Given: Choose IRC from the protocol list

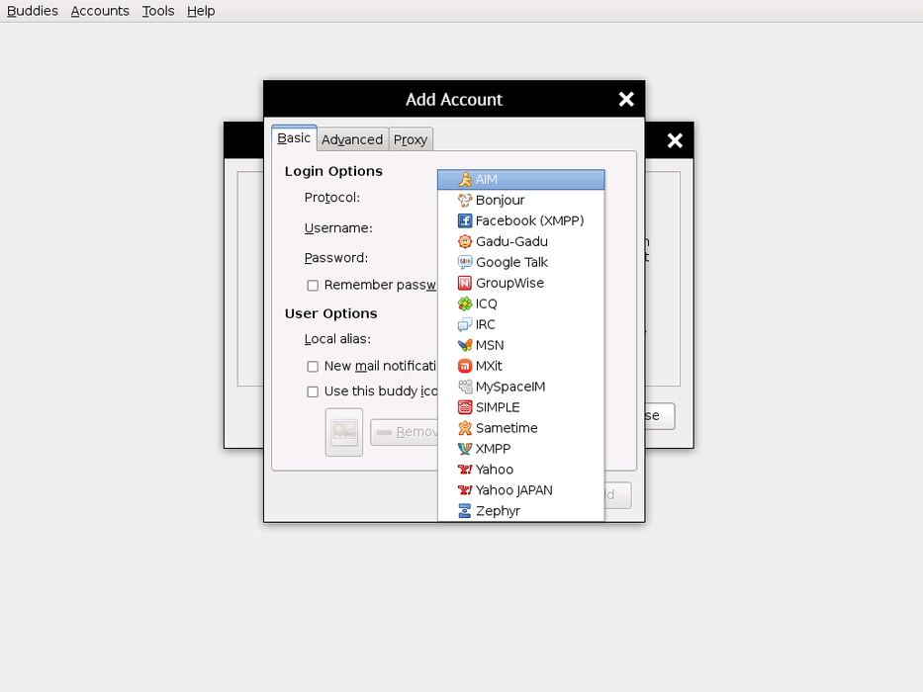Looking at the screenshot, I should pyautogui.click(x=486, y=324).
